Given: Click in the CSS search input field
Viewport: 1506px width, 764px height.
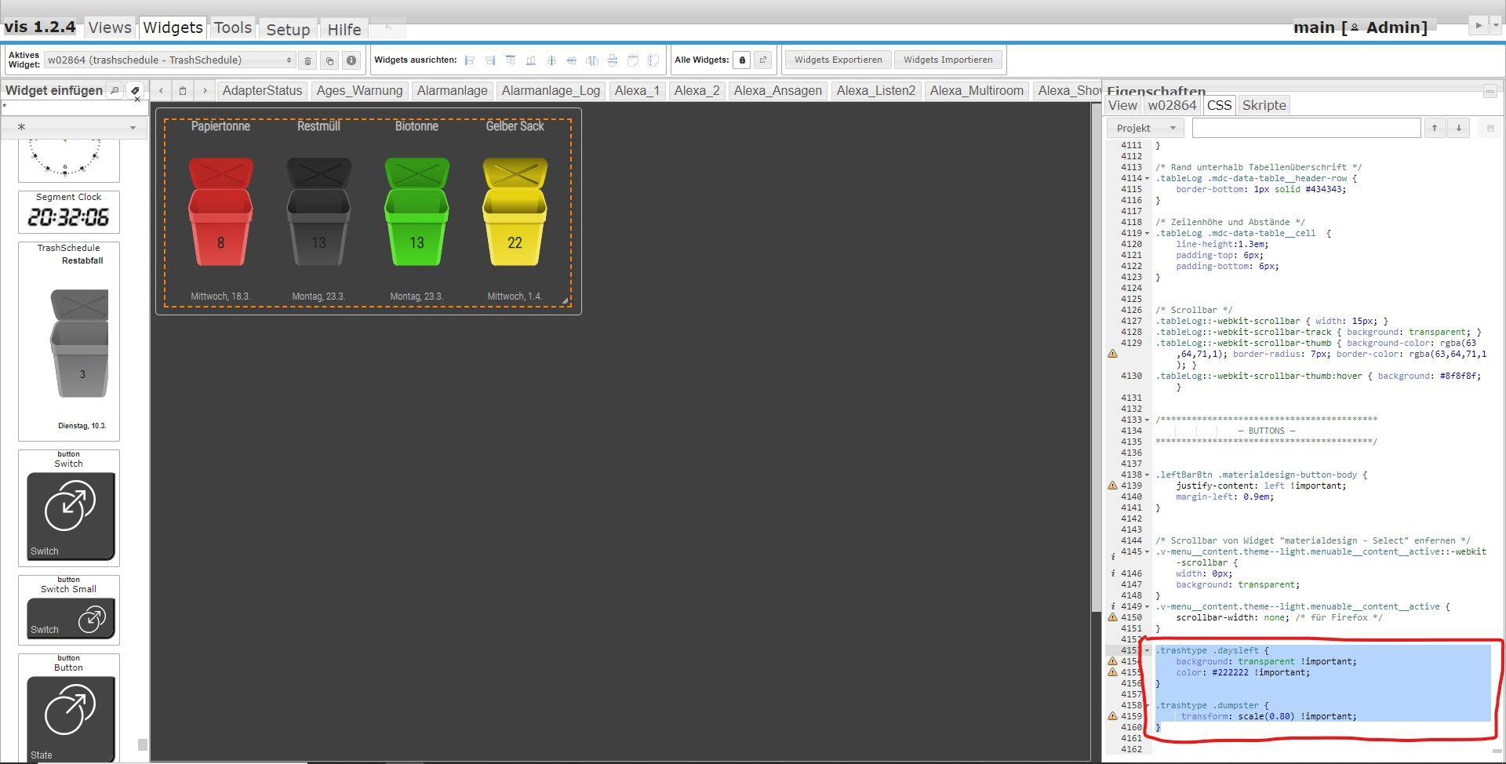Looking at the screenshot, I should point(1306,128).
